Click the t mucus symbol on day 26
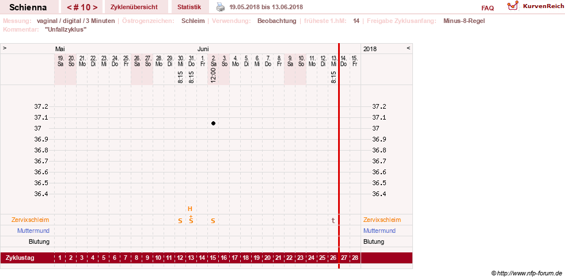565x280 pixels. tap(333, 220)
